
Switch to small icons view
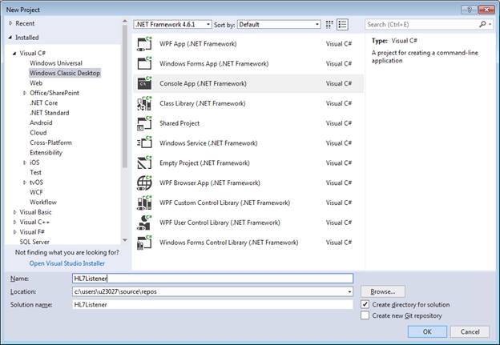[x=329, y=25]
